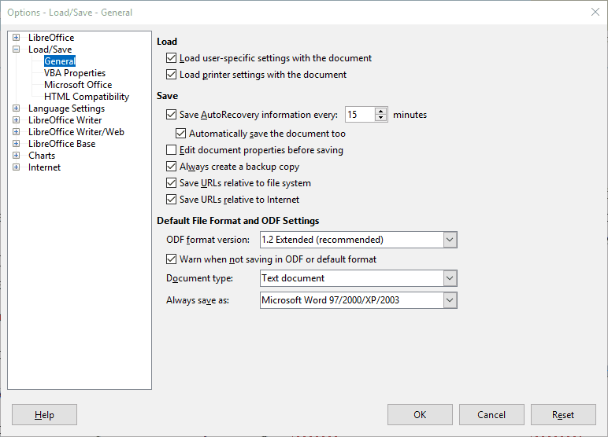Expand the LibreOffice tree node
Screen dimensions: 608x437
pos(16,38)
